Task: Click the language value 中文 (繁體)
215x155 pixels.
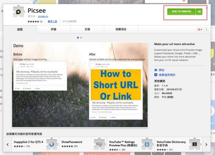Action: tap(168, 97)
